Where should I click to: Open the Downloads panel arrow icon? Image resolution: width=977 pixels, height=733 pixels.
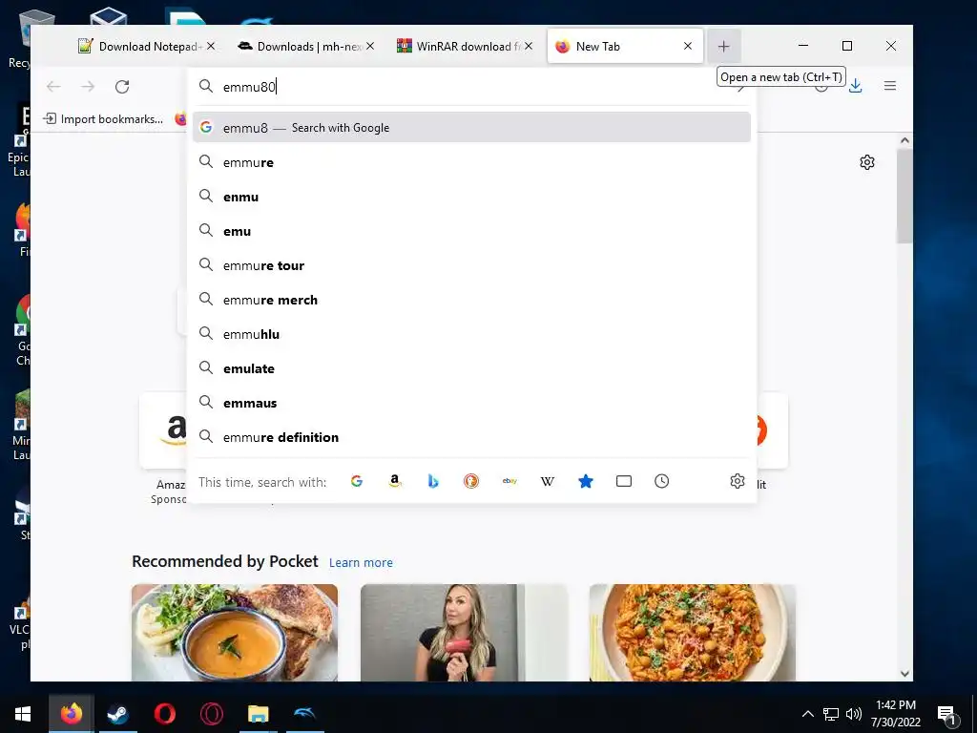856,86
